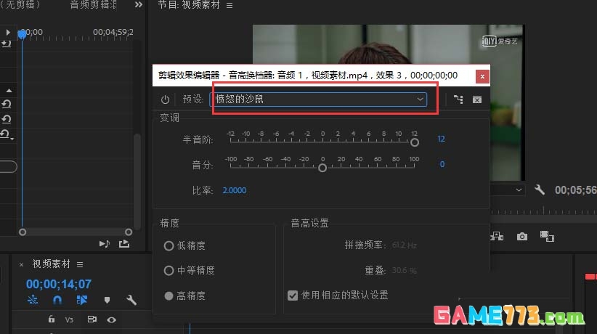Click the semitones value 12

441,139
